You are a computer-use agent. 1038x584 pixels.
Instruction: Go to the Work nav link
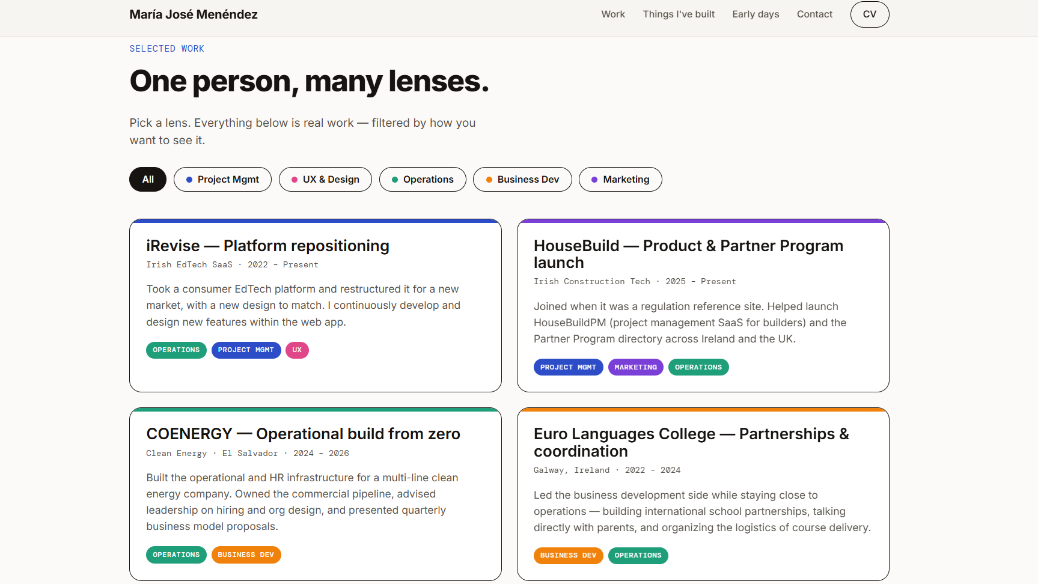613,14
